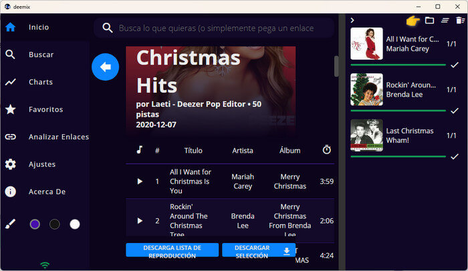This screenshot has height=271, width=468.
Task: Open the download folder icon
Action: click(x=429, y=21)
